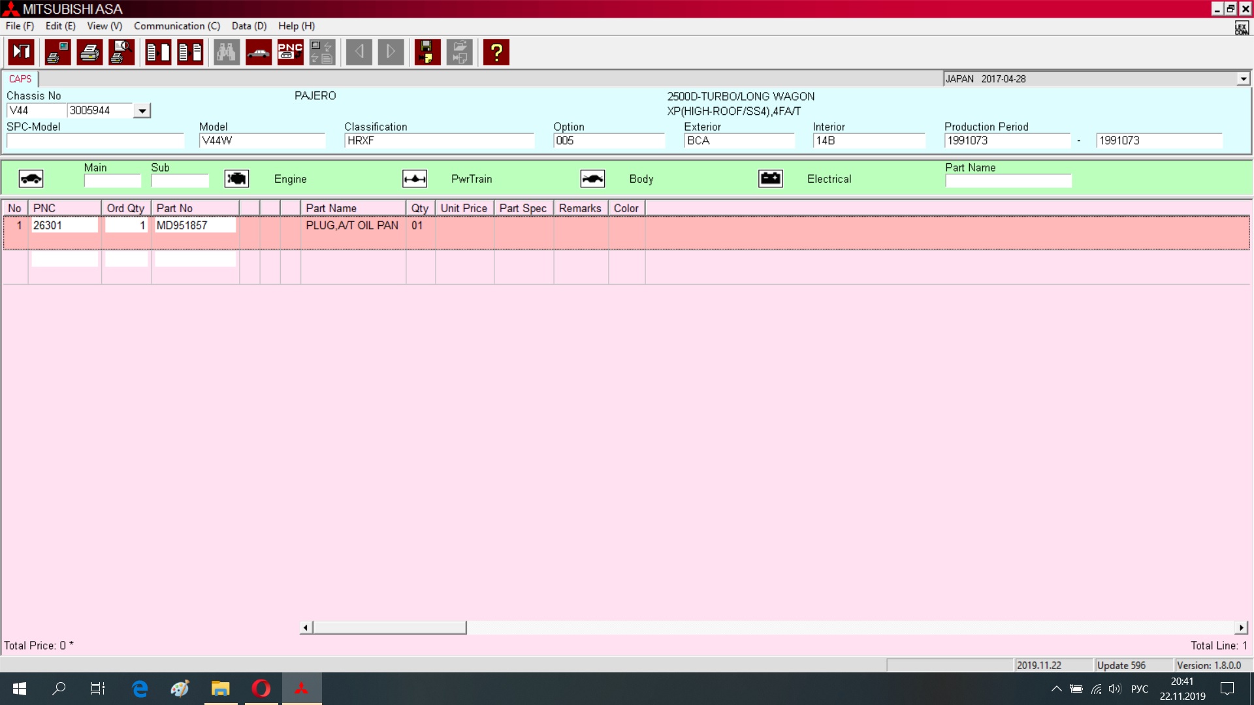
Task: Open help with the question mark icon
Action: (496, 52)
